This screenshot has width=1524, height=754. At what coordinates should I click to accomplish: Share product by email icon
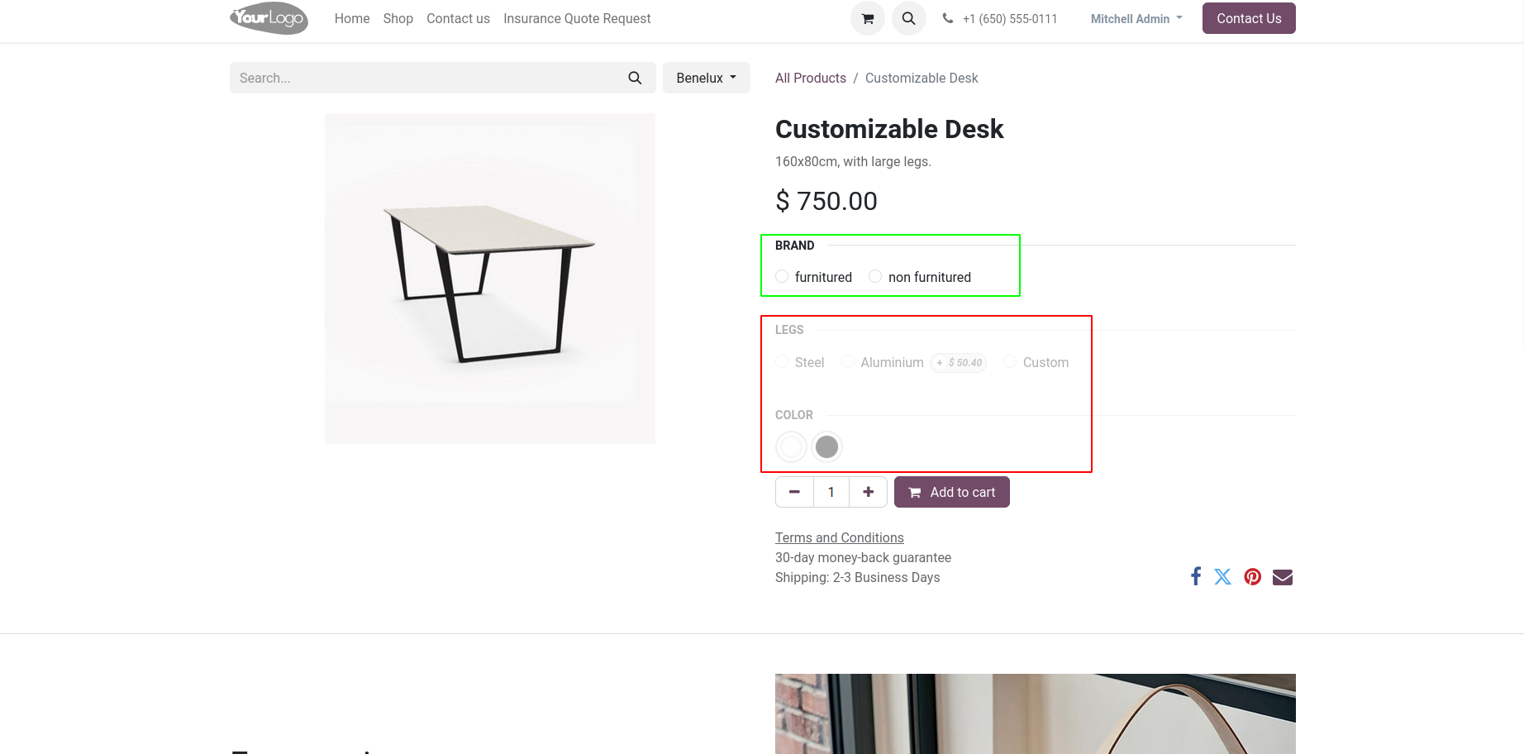(1283, 576)
